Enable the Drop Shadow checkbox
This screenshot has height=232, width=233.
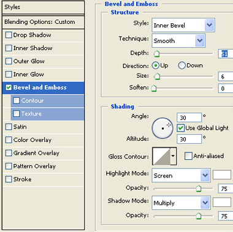9,35
